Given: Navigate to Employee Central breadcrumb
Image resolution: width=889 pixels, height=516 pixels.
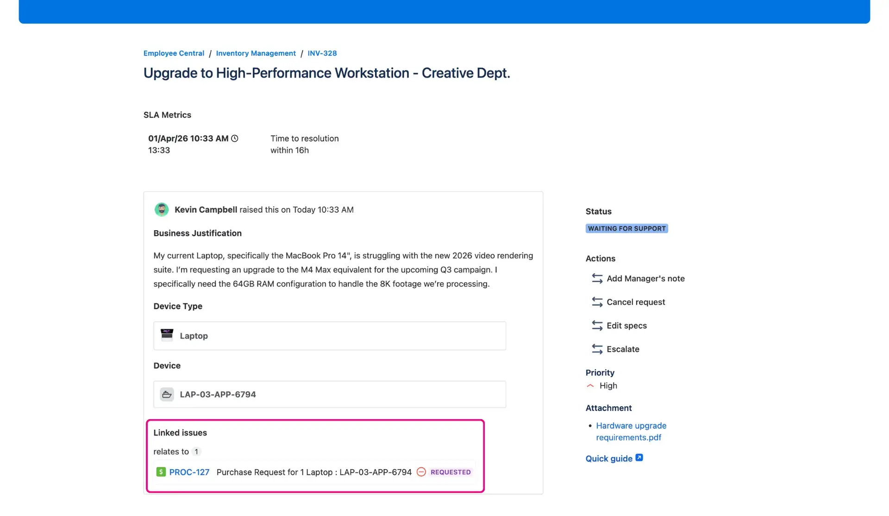Looking at the screenshot, I should [x=173, y=53].
